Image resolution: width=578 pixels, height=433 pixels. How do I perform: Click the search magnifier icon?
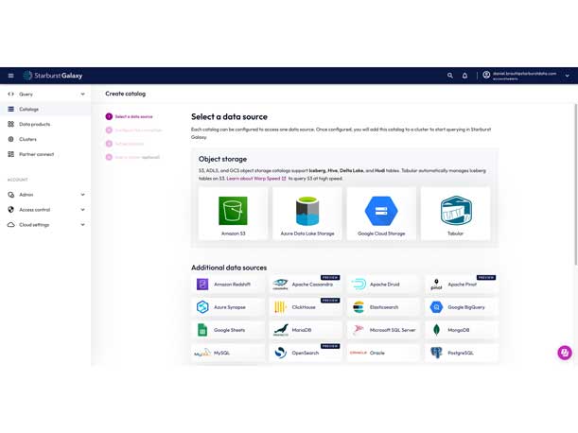click(450, 76)
